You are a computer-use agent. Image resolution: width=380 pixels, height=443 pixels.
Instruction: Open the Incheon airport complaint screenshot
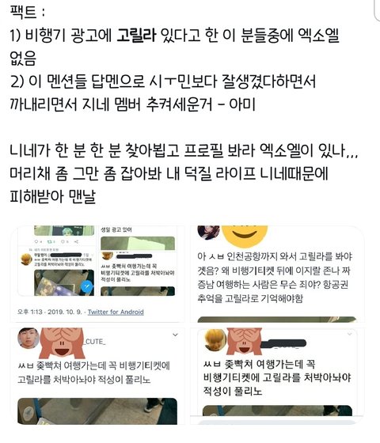(277, 274)
